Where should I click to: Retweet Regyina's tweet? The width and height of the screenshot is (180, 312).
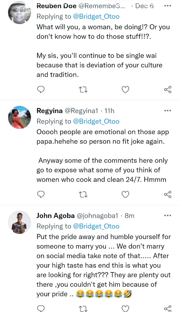[x=83, y=194]
